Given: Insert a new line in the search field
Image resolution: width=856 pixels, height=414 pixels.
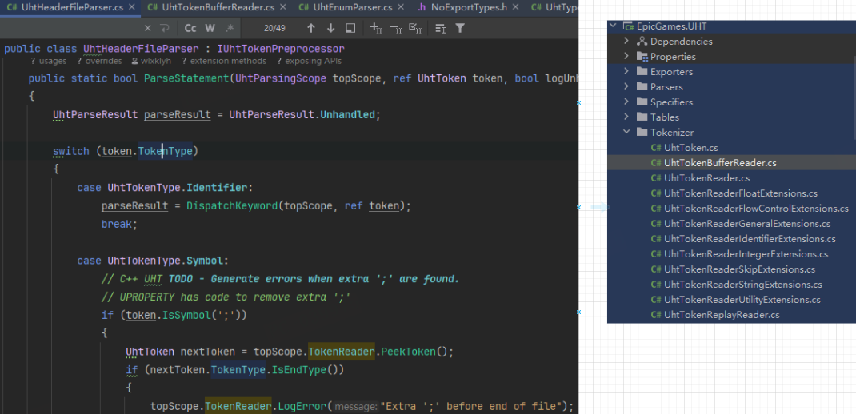Looking at the screenshot, I should (x=164, y=28).
